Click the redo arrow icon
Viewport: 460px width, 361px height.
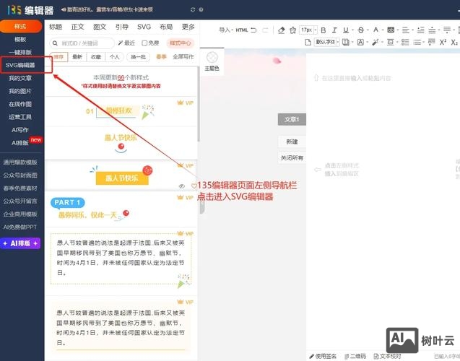tap(265, 30)
